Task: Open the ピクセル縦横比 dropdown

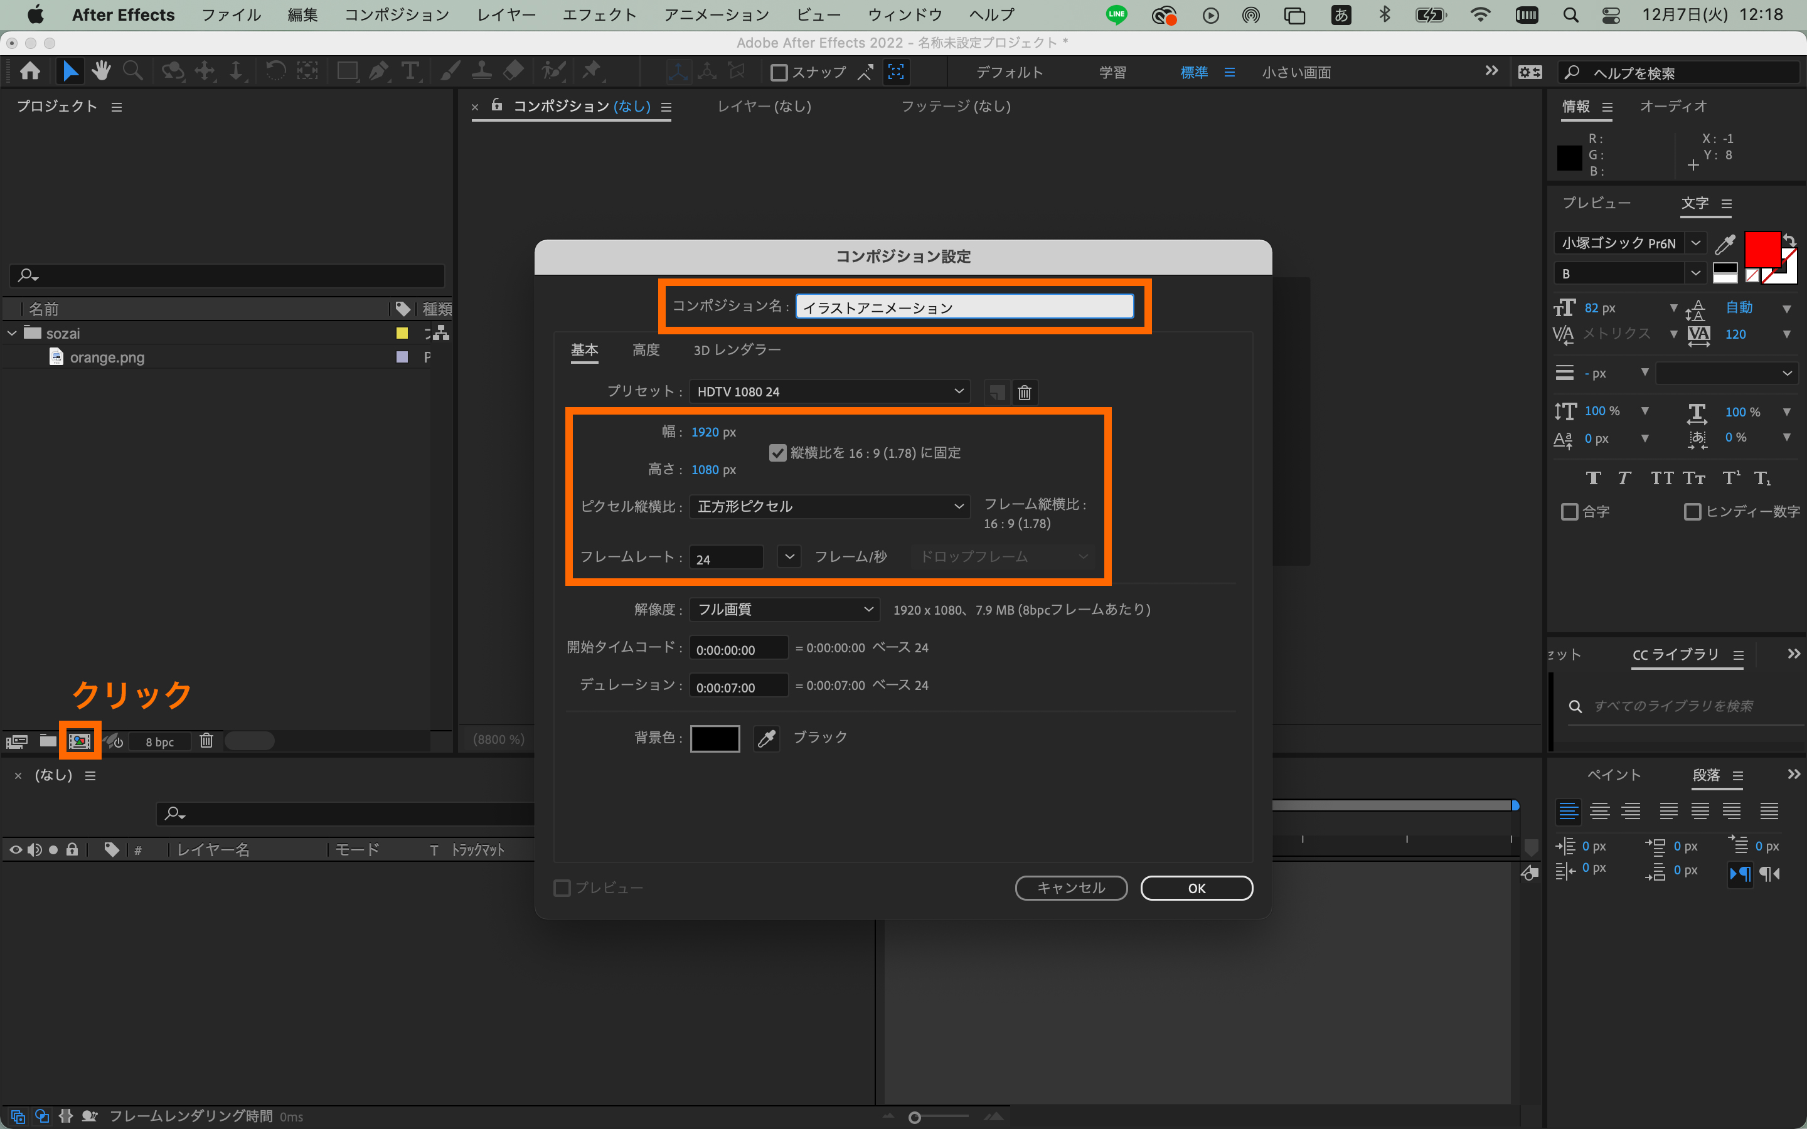Action: point(829,506)
